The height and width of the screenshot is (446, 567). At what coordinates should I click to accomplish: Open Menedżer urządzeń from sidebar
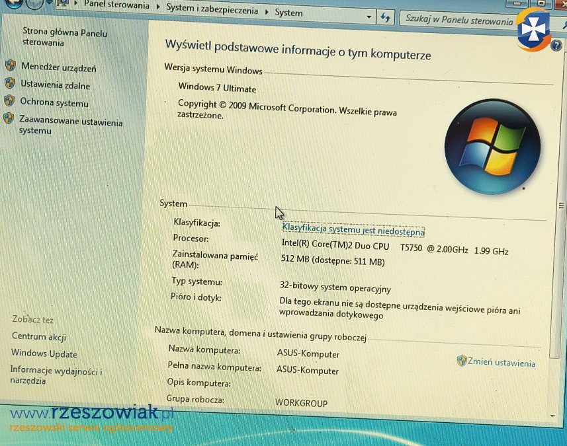pyautogui.click(x=59, y=67)
